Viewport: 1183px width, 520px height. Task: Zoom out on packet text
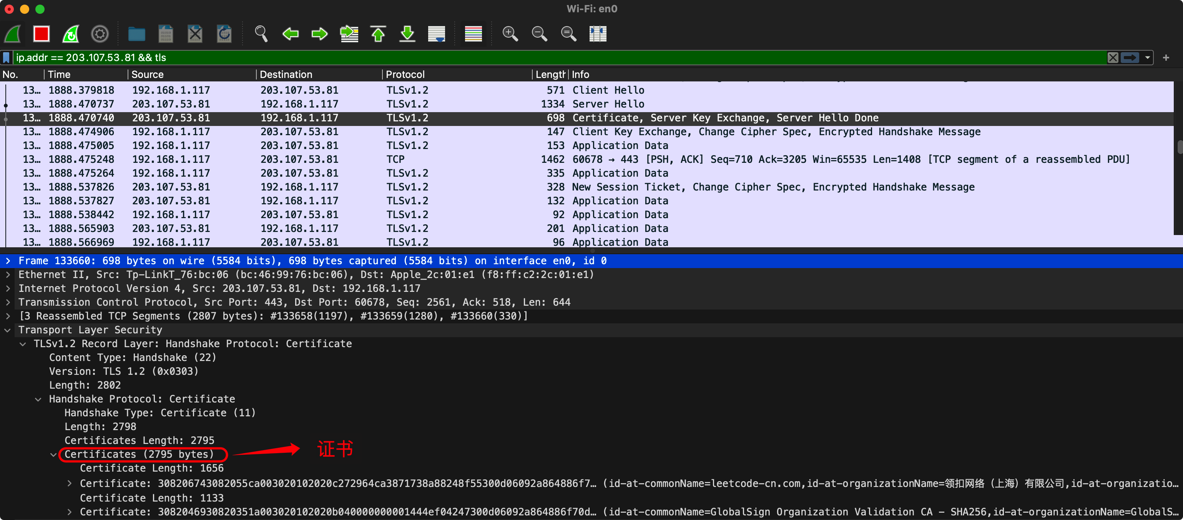click(539, 34)
